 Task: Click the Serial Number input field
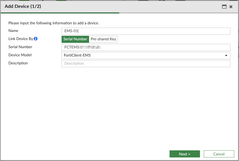tap(146, 47)
